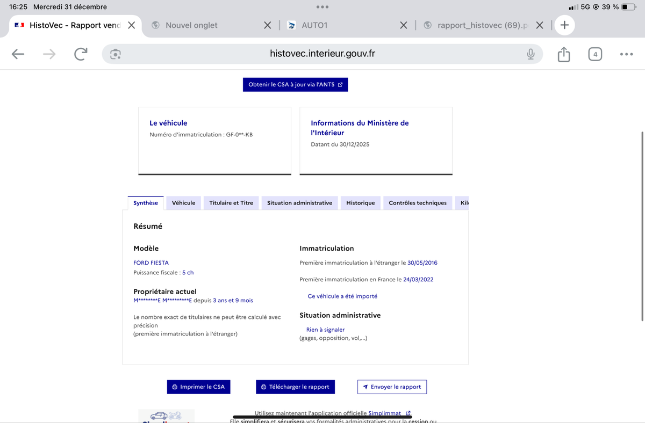The height and width of the screenshot is (423, 645).
Task: Tap the address bar URL field
Action: click(322, 54)
